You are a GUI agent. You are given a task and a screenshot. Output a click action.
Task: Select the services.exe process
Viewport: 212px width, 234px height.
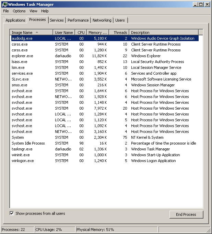coord(105,73)
